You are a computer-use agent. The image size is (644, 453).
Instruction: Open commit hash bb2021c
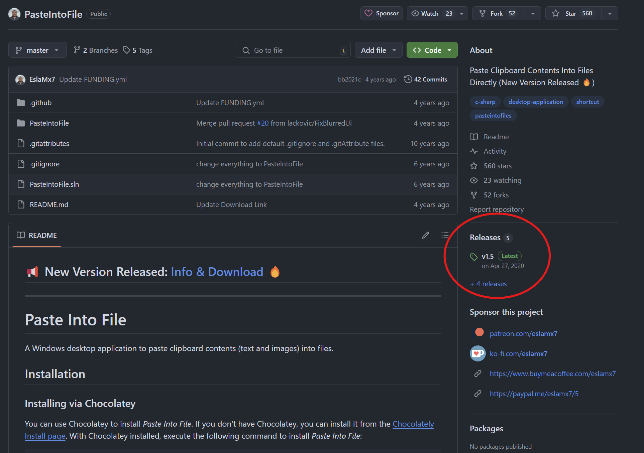coord(349,80)
